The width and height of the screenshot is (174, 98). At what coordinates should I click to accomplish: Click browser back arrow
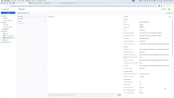pyautogui.click(x=2, y=6)
